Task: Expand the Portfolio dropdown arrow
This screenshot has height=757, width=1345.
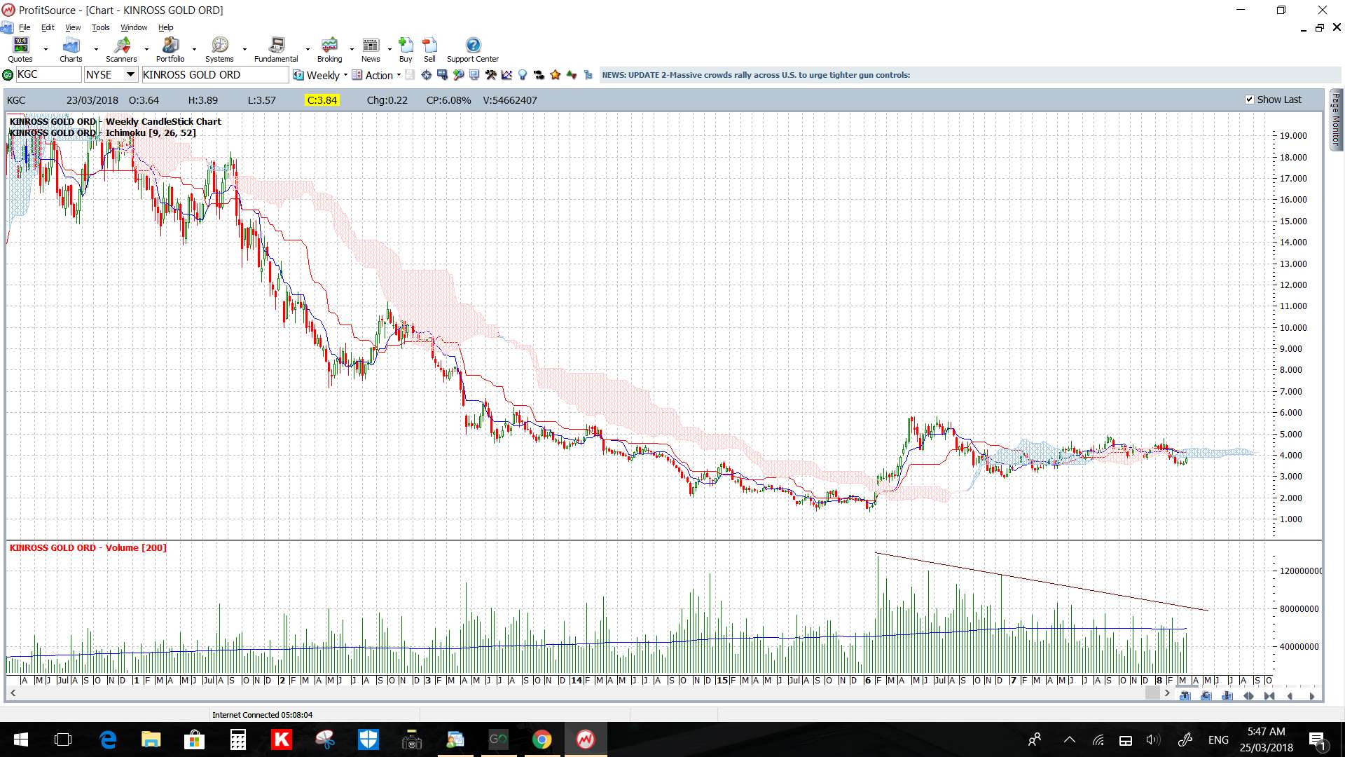Action: (x=194, y=49)
